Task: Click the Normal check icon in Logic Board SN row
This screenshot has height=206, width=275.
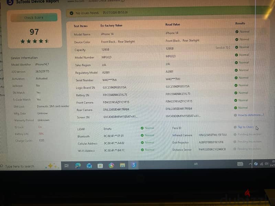Action: [x=236, y=85]
